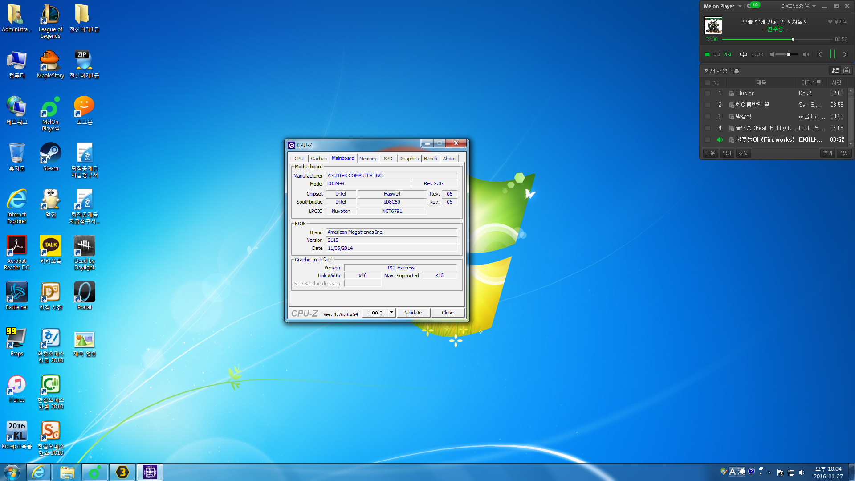Pause playback in Melon Player
This screenshot has height=481, width=855.
click(x=832, y=54)
